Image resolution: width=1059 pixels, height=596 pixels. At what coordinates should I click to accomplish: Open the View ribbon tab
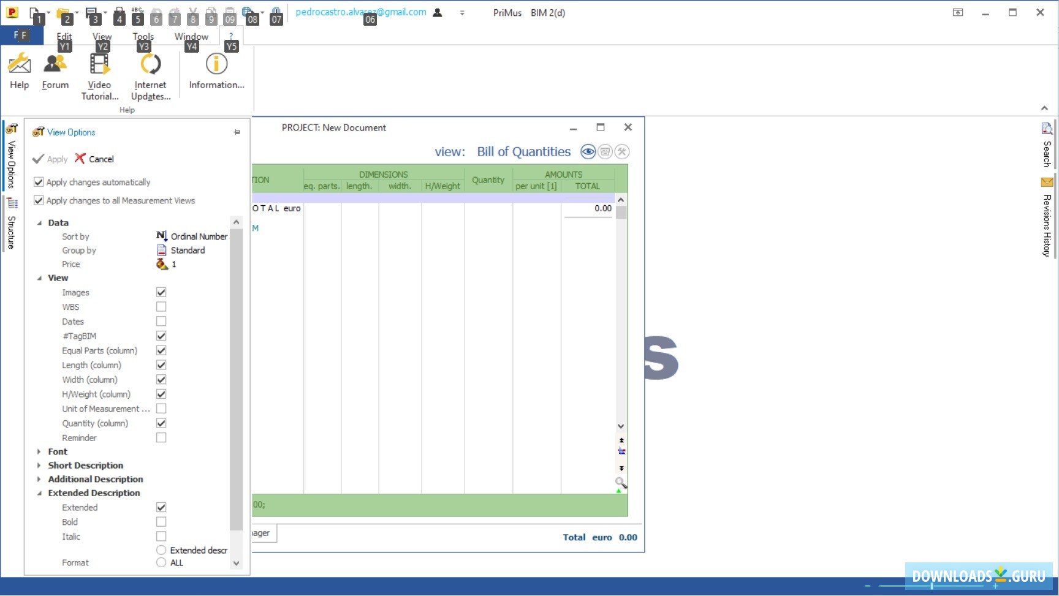tap(102, 36)
